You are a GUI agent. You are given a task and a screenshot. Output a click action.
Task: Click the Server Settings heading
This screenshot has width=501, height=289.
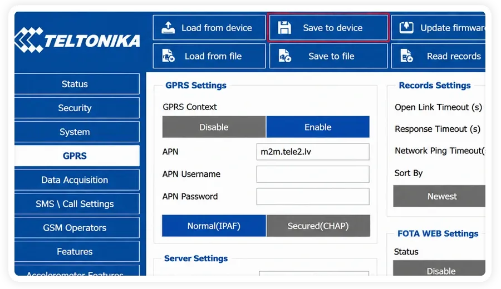196,258
